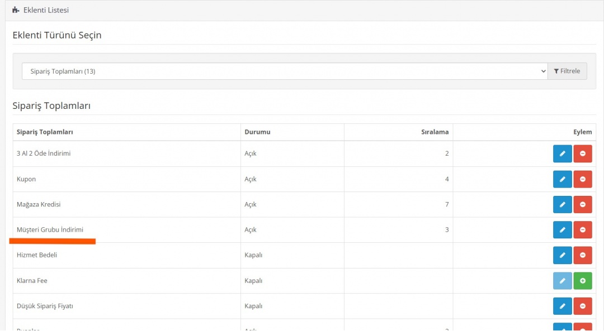Uninstall the 3 Al 2 Öde İndirimi extension

tap(583, 153)
